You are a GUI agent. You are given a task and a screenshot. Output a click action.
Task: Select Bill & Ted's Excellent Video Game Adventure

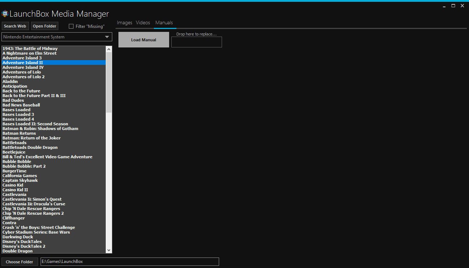[x=54, y=157]
